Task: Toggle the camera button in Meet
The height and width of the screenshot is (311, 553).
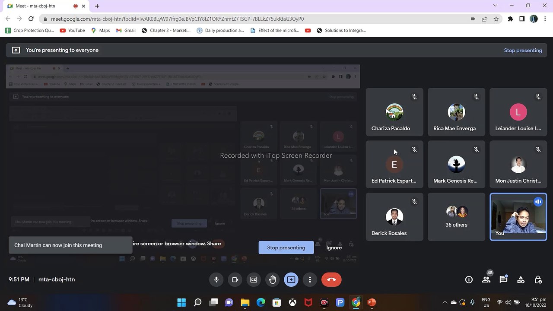Action: (x=235, y=279)
